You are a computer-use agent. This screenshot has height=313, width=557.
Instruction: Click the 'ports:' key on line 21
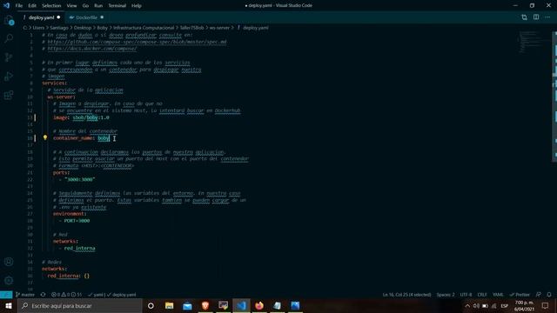click(61, 172)
